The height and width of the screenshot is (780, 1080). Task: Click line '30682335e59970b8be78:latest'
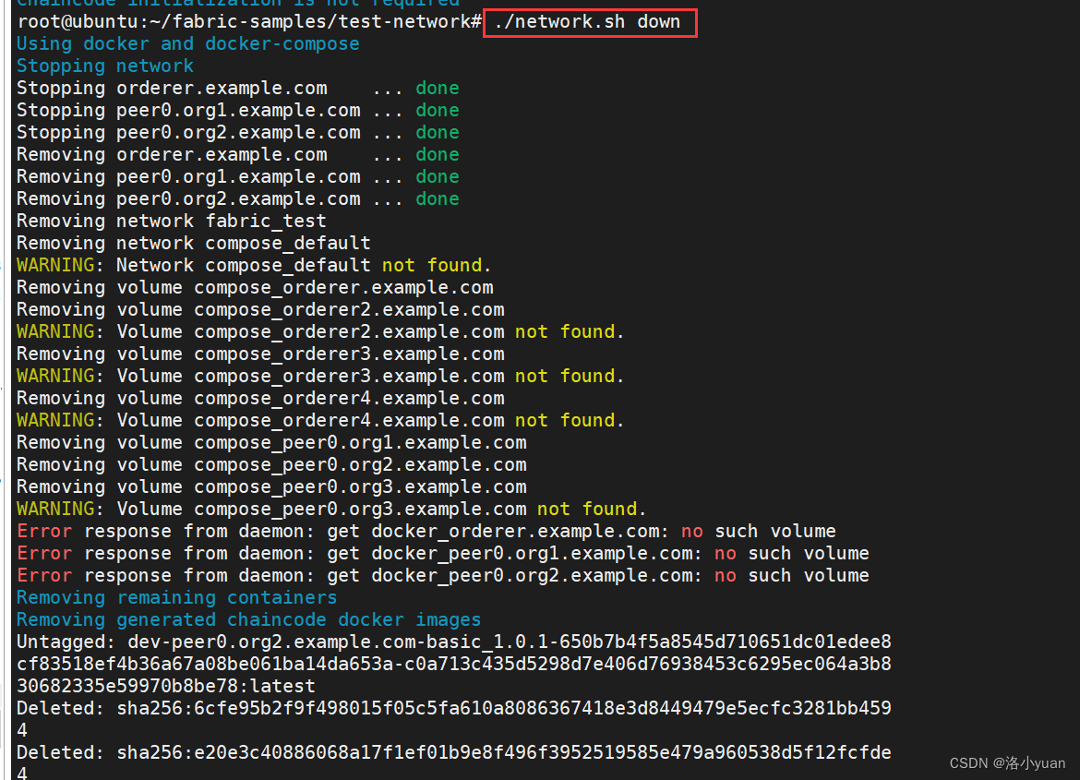coord(166,686)
